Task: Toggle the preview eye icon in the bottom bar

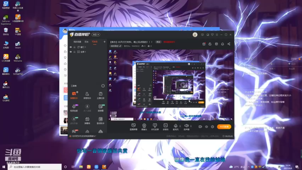Action: click(x=206, y=127)
